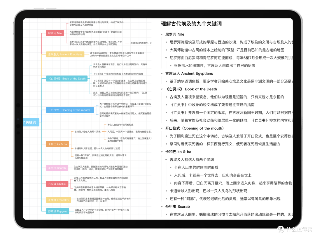Click mind map note 在古埃及人眼里，蜣螂滚球的习惯

point(100,168)
